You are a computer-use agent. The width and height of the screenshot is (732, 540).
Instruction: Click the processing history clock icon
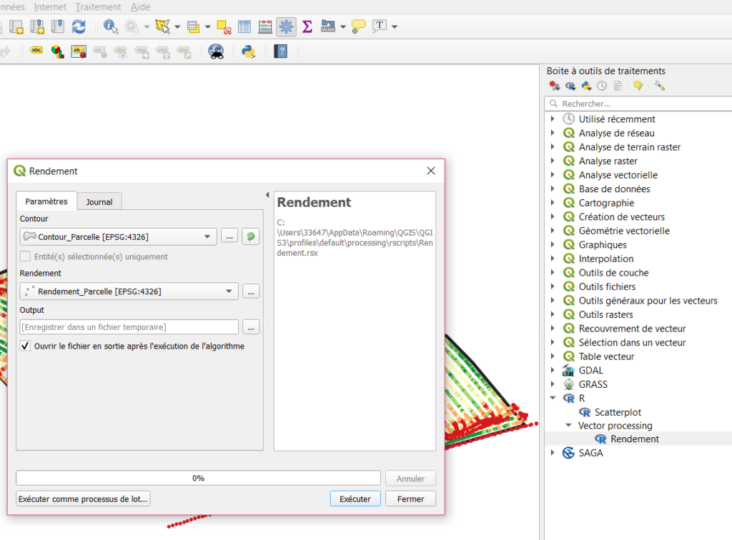click(x=602, y=86)
